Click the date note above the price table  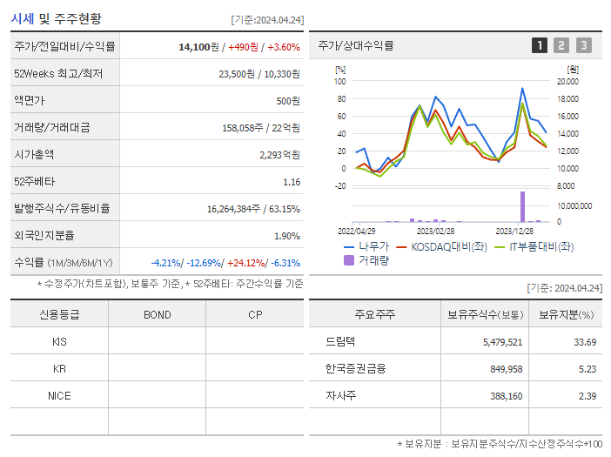267,20
